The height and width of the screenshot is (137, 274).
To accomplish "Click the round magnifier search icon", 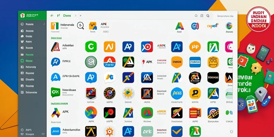I will point(80,25).
